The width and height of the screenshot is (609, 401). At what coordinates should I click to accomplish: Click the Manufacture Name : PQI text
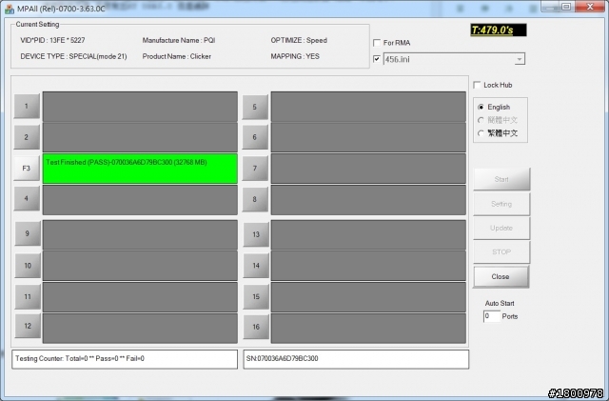point(179,40)
